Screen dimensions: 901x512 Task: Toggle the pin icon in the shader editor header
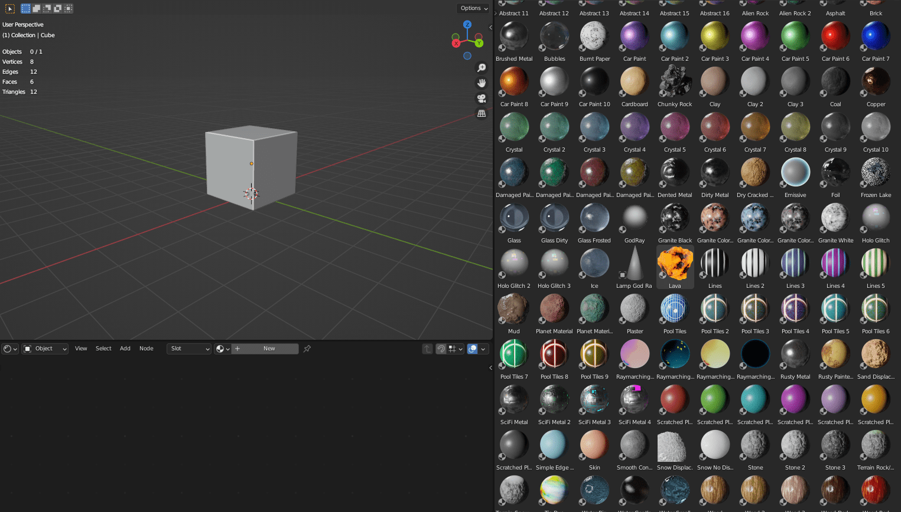(307, 349)
